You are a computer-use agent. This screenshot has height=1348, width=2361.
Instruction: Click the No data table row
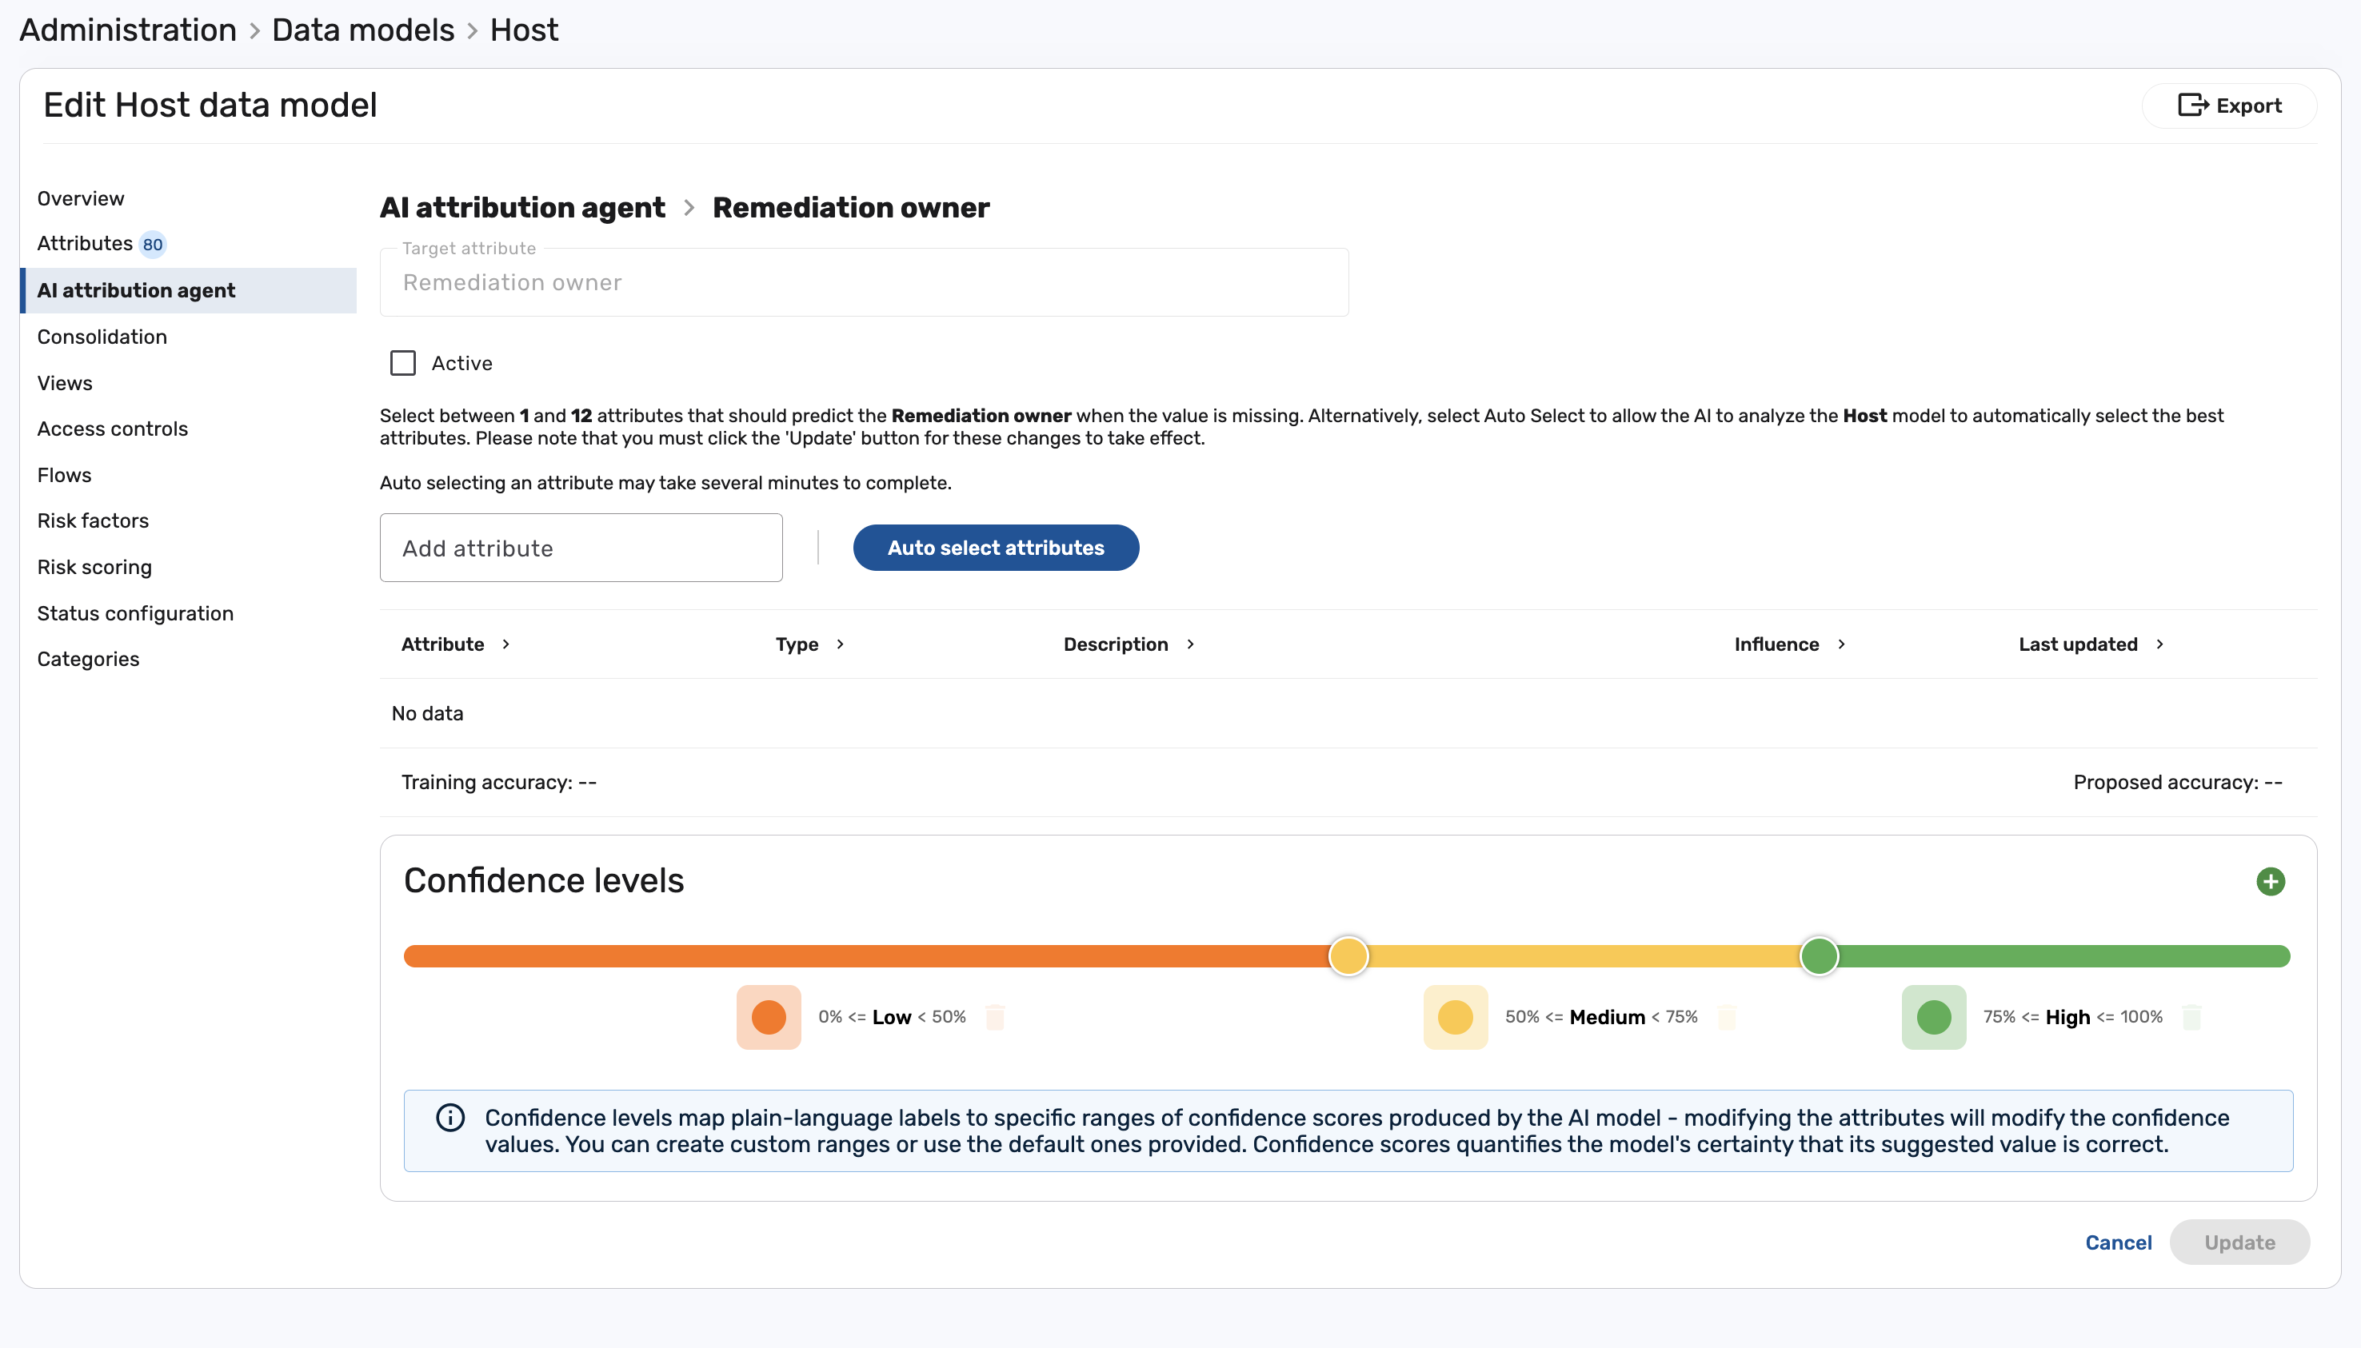coord(1348,713)
